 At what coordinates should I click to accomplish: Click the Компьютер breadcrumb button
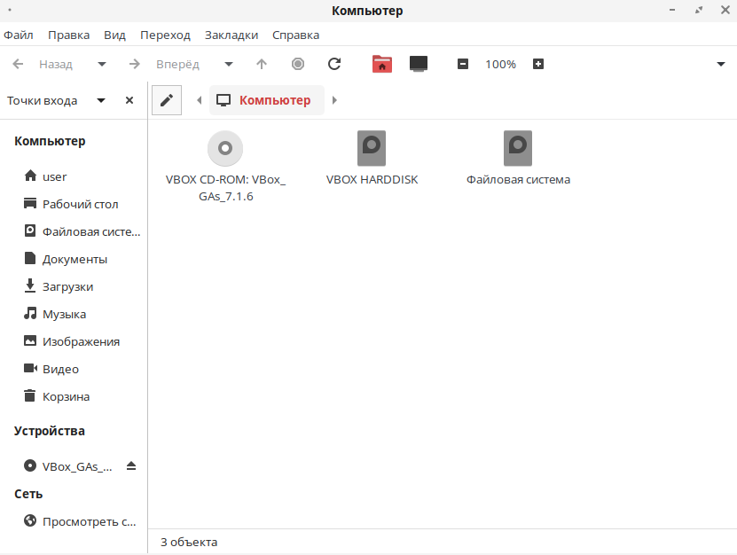266,100
